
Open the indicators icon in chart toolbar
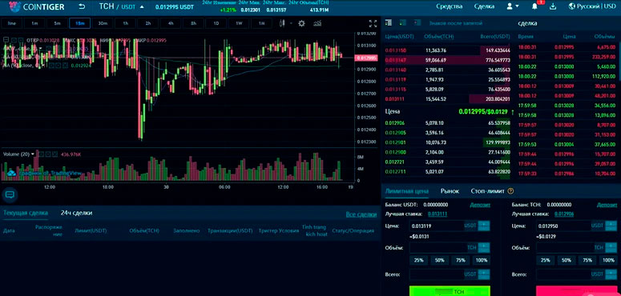(317, 23)
